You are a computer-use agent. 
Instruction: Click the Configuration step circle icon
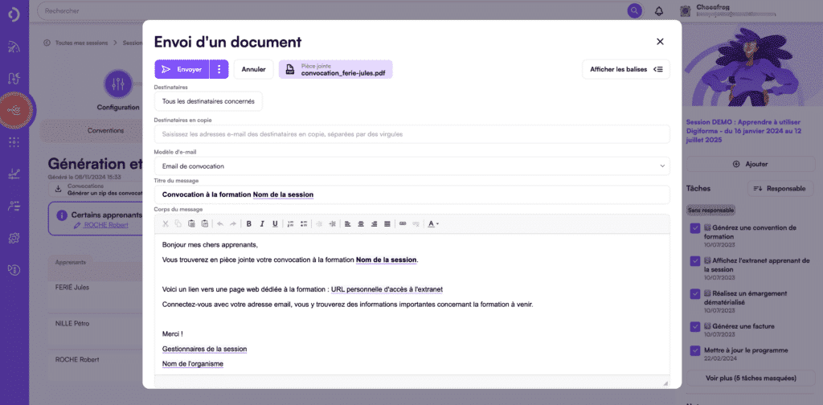coord(118,84)
